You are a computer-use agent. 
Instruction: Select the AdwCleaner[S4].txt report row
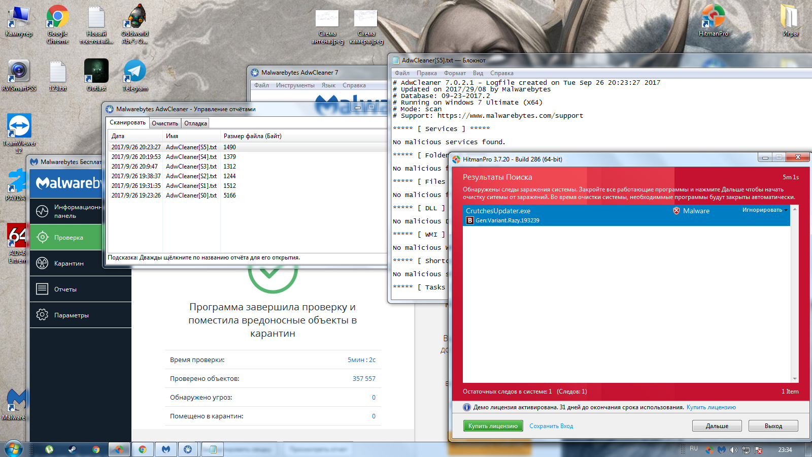click(x=248, y=157)
